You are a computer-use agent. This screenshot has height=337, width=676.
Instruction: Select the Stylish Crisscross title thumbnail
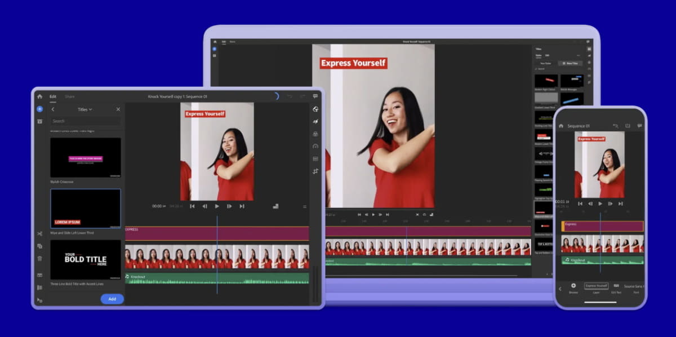(x=85, y=158)
